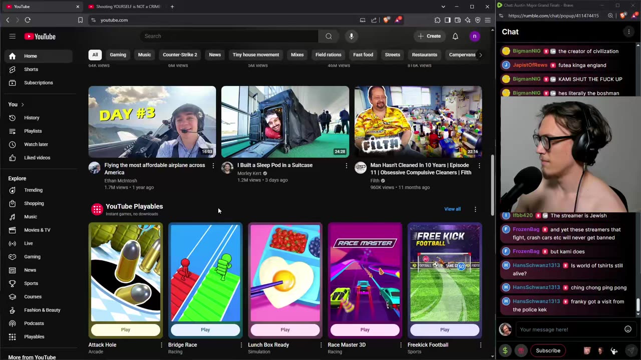Select the Fast food chip
Viewport: 641px width, 360px height.
pyautogui.click(x=363, y=54)
